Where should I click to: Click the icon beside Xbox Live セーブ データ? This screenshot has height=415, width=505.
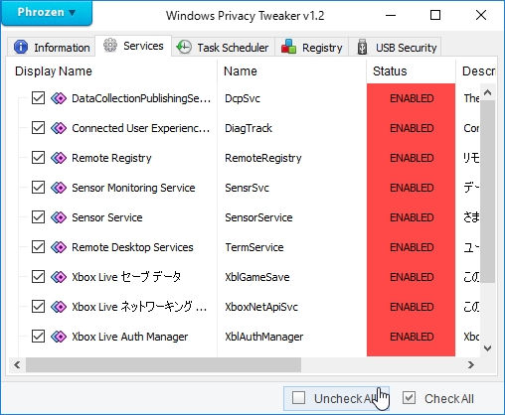59,277
